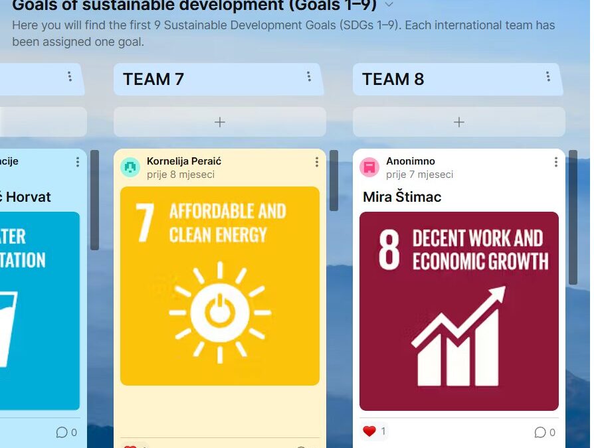
Task: Click the Anonimno pink avatar icon
Action: pos(369,167)
